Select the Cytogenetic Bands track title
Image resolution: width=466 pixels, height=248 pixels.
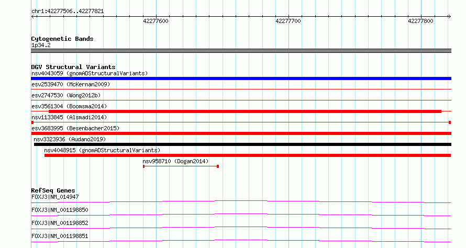coord(62,39)
